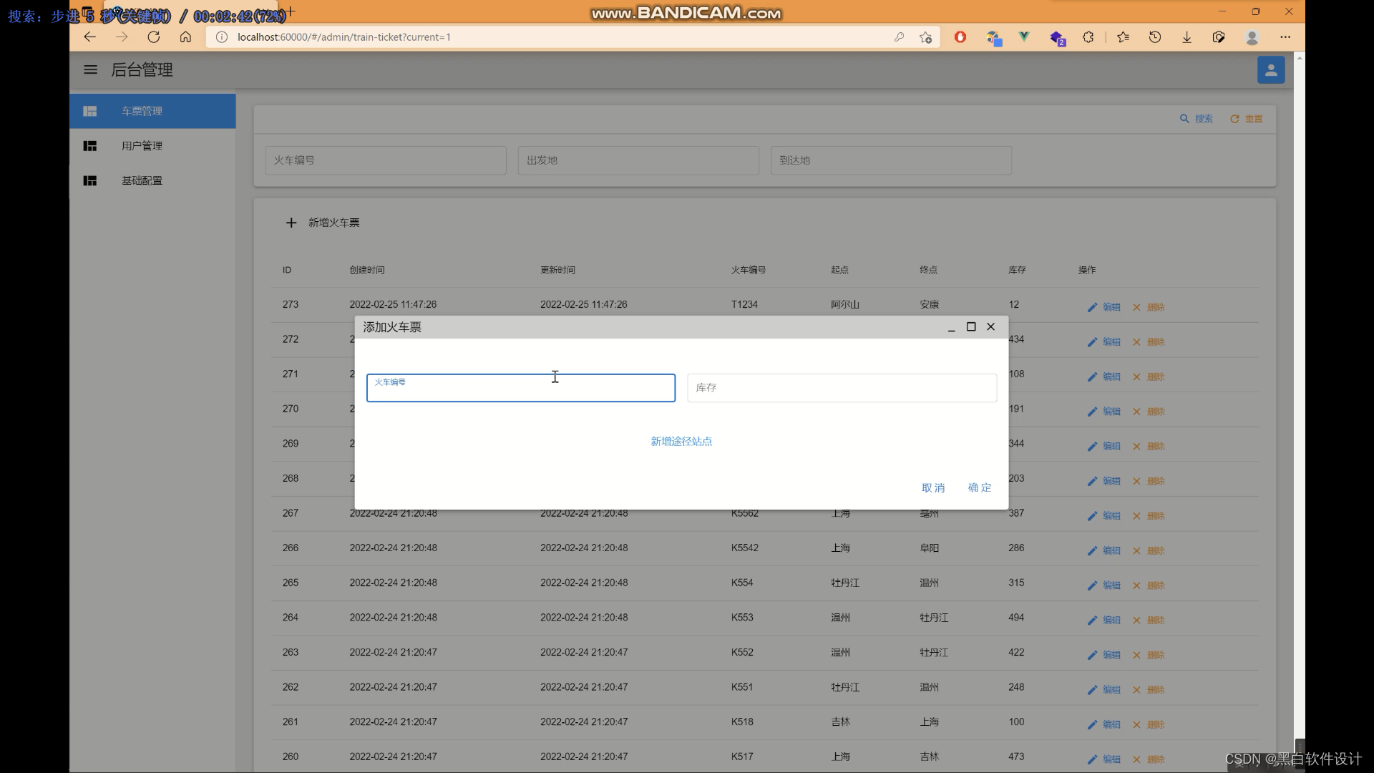The image size is (1374, 773).
Task: Edit row 262 using 编辑
Action: pyautogui.click(x=1103, y=690)
